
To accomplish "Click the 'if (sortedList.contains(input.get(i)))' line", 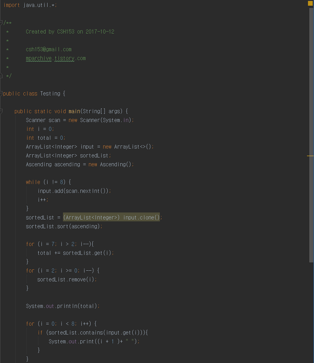I will (93, 333).
